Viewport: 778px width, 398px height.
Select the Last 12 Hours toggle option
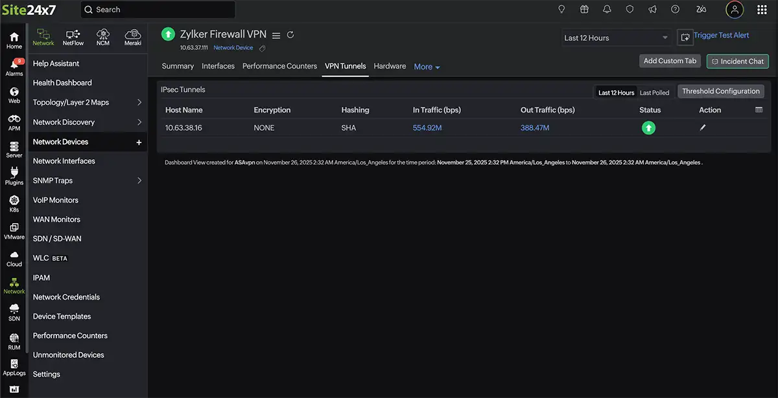tap(616, 93)
